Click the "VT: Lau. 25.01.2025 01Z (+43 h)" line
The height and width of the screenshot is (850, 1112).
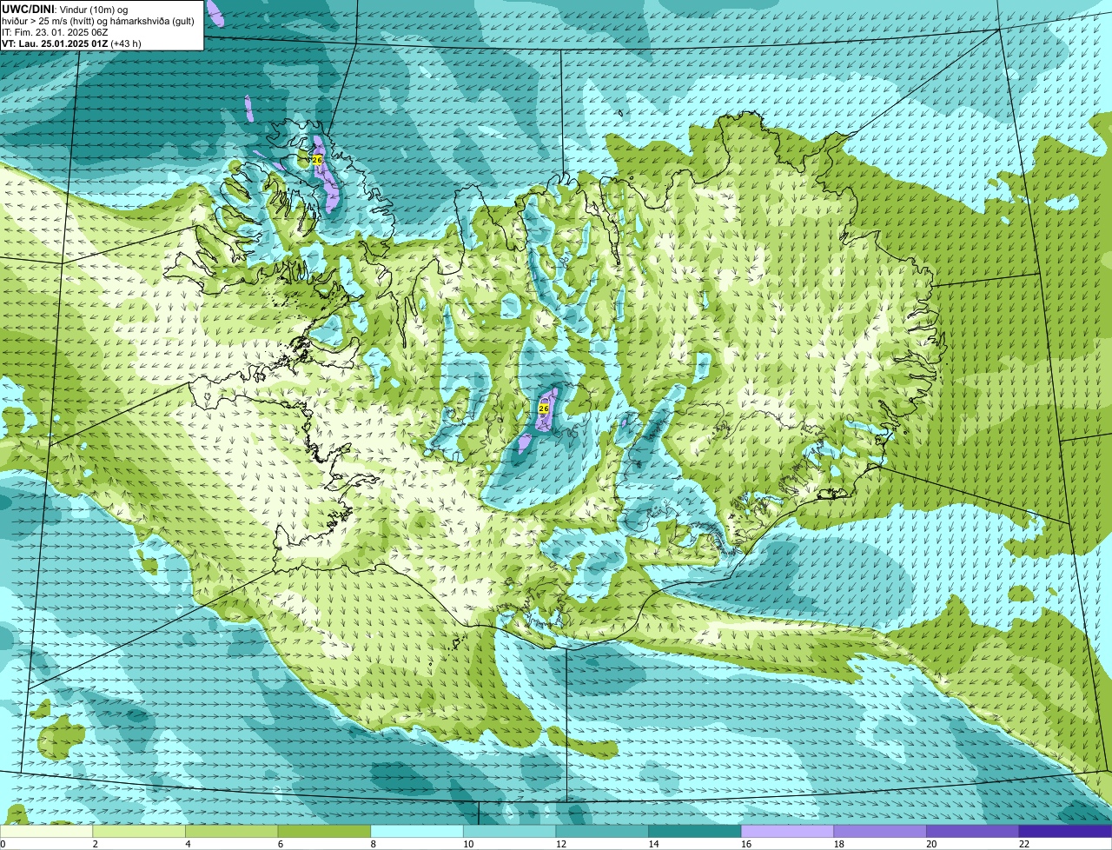[x=71, y=43]
